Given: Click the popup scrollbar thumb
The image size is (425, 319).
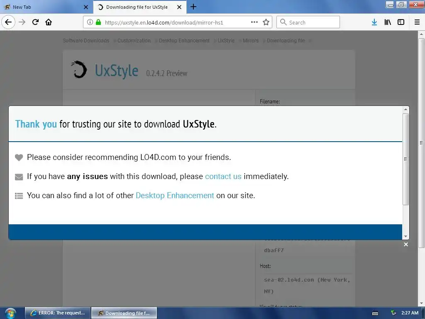Looking at the screenshot, I should pyautogui.click(x=405, y=159).
